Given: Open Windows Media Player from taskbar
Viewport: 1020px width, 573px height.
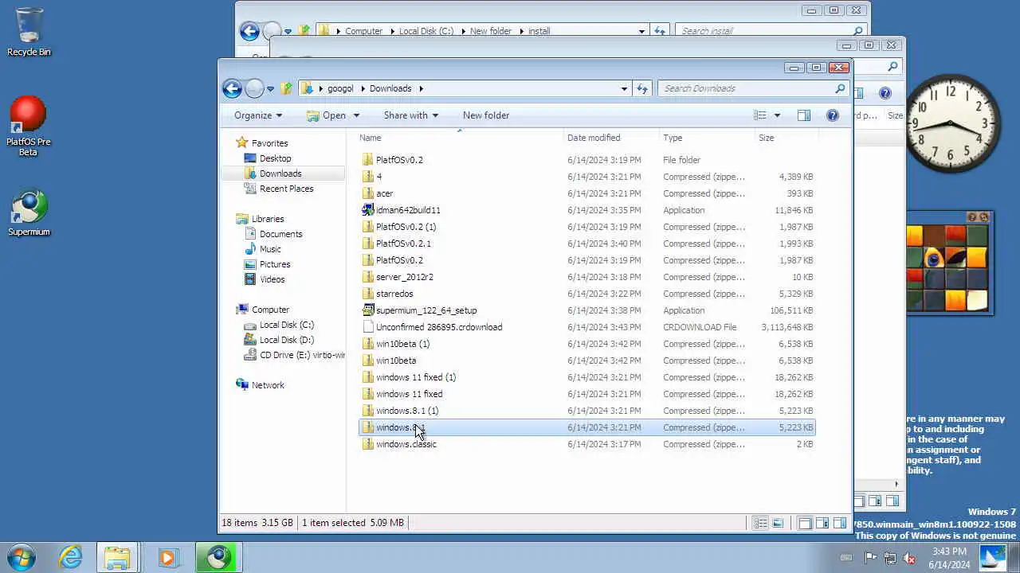Looking at the screenshot, I should point(167,557).
